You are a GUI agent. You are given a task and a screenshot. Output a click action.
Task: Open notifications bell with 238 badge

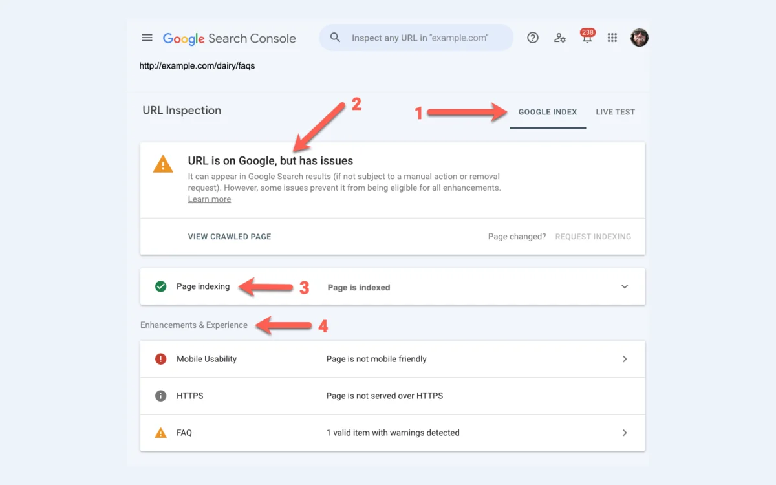(x=587, y=36)
